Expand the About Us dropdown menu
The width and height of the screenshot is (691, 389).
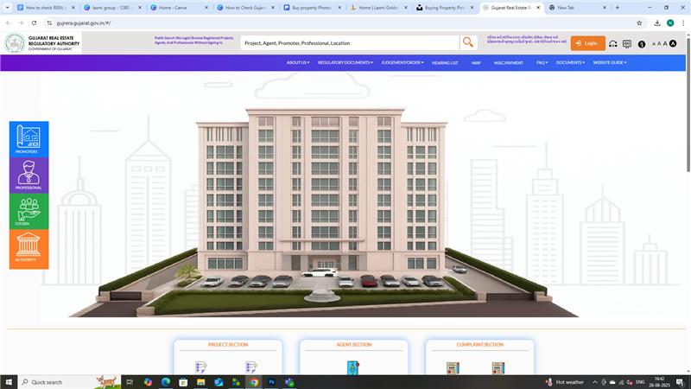pyautogui.click(x=297, y=62)
